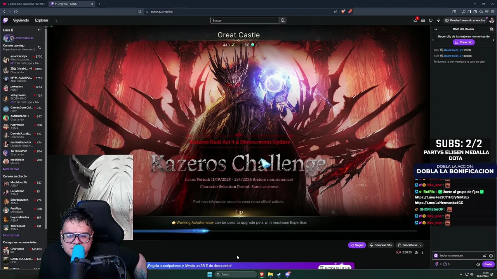
Task: Share the stream via share icon
Action: 416,252
